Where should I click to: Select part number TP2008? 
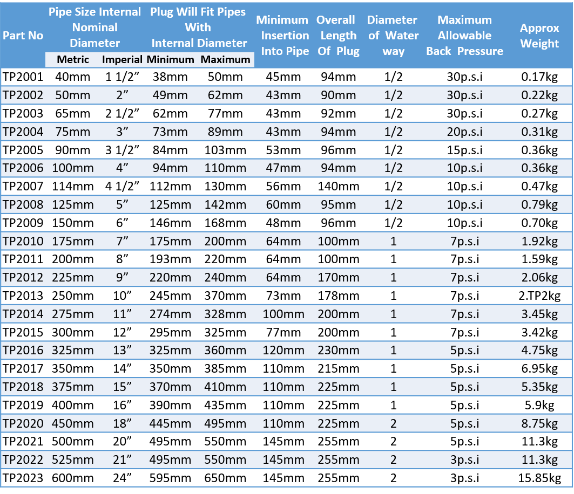pos(23,204)
